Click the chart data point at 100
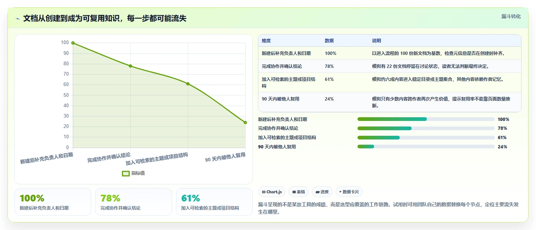Viewport: 536px width, 230px height. pos(73,43)
